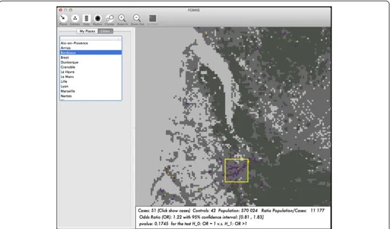Viewport: 390px width, 229px height.
Task: Close the FGBASE window with red button
Action: [61, 10]
